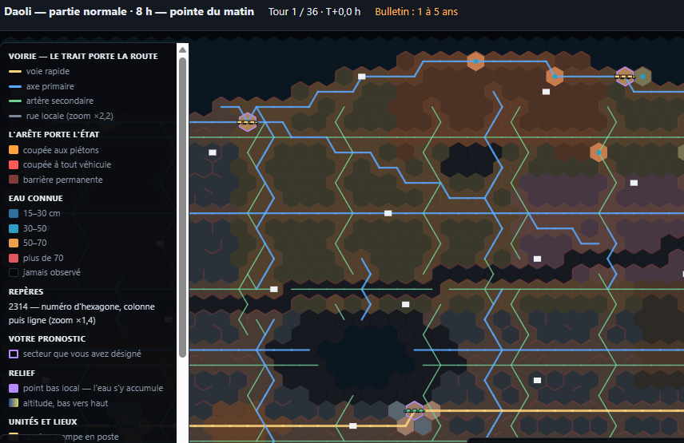Click the '50–70' orange water depth swatch
The height and width of the screenshot is (443, 684).
tap(14, 243)
